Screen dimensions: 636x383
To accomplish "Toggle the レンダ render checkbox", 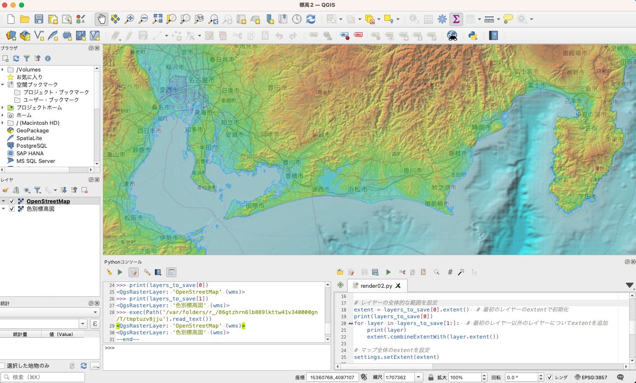I will click(550, 377).
